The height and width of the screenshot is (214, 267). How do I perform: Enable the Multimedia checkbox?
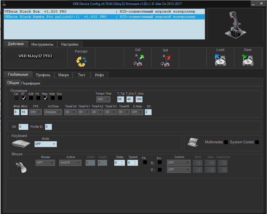pos(226,142)
